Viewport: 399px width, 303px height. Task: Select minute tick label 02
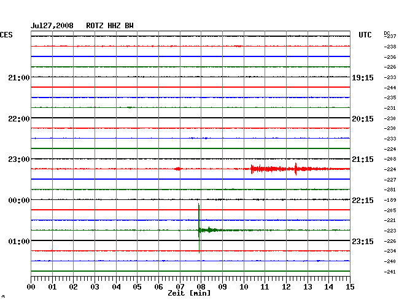[x=73, y=287]
